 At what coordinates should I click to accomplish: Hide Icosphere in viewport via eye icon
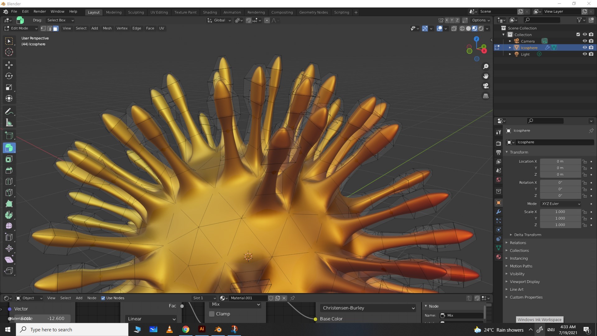point(585,48)
